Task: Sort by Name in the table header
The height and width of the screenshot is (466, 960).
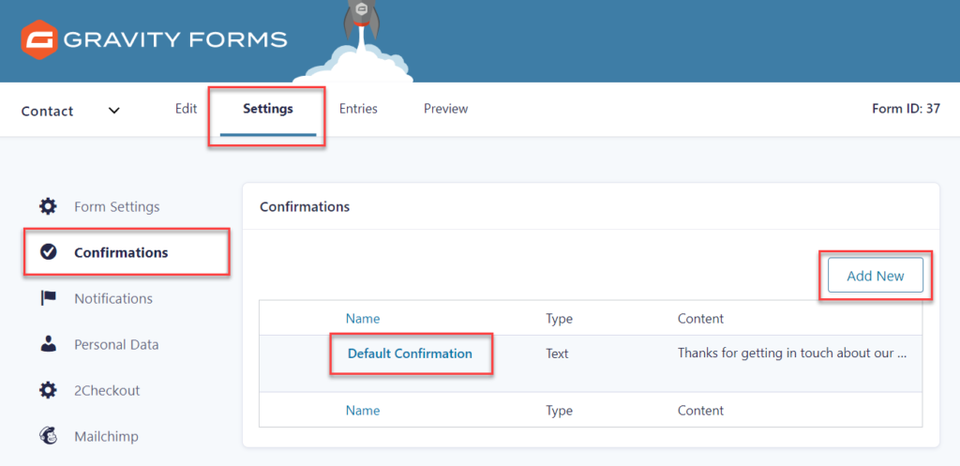Action: coord(363,319)
